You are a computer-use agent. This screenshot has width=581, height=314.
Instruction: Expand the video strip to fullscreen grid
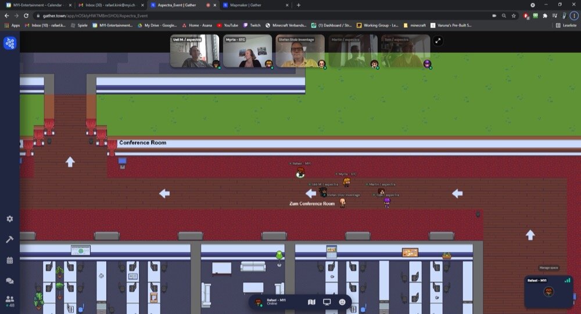point(438,41)
